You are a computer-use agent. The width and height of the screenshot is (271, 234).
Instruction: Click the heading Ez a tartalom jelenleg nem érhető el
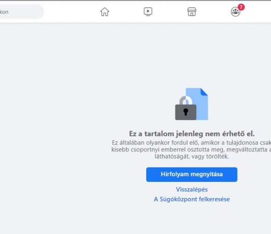192,134
